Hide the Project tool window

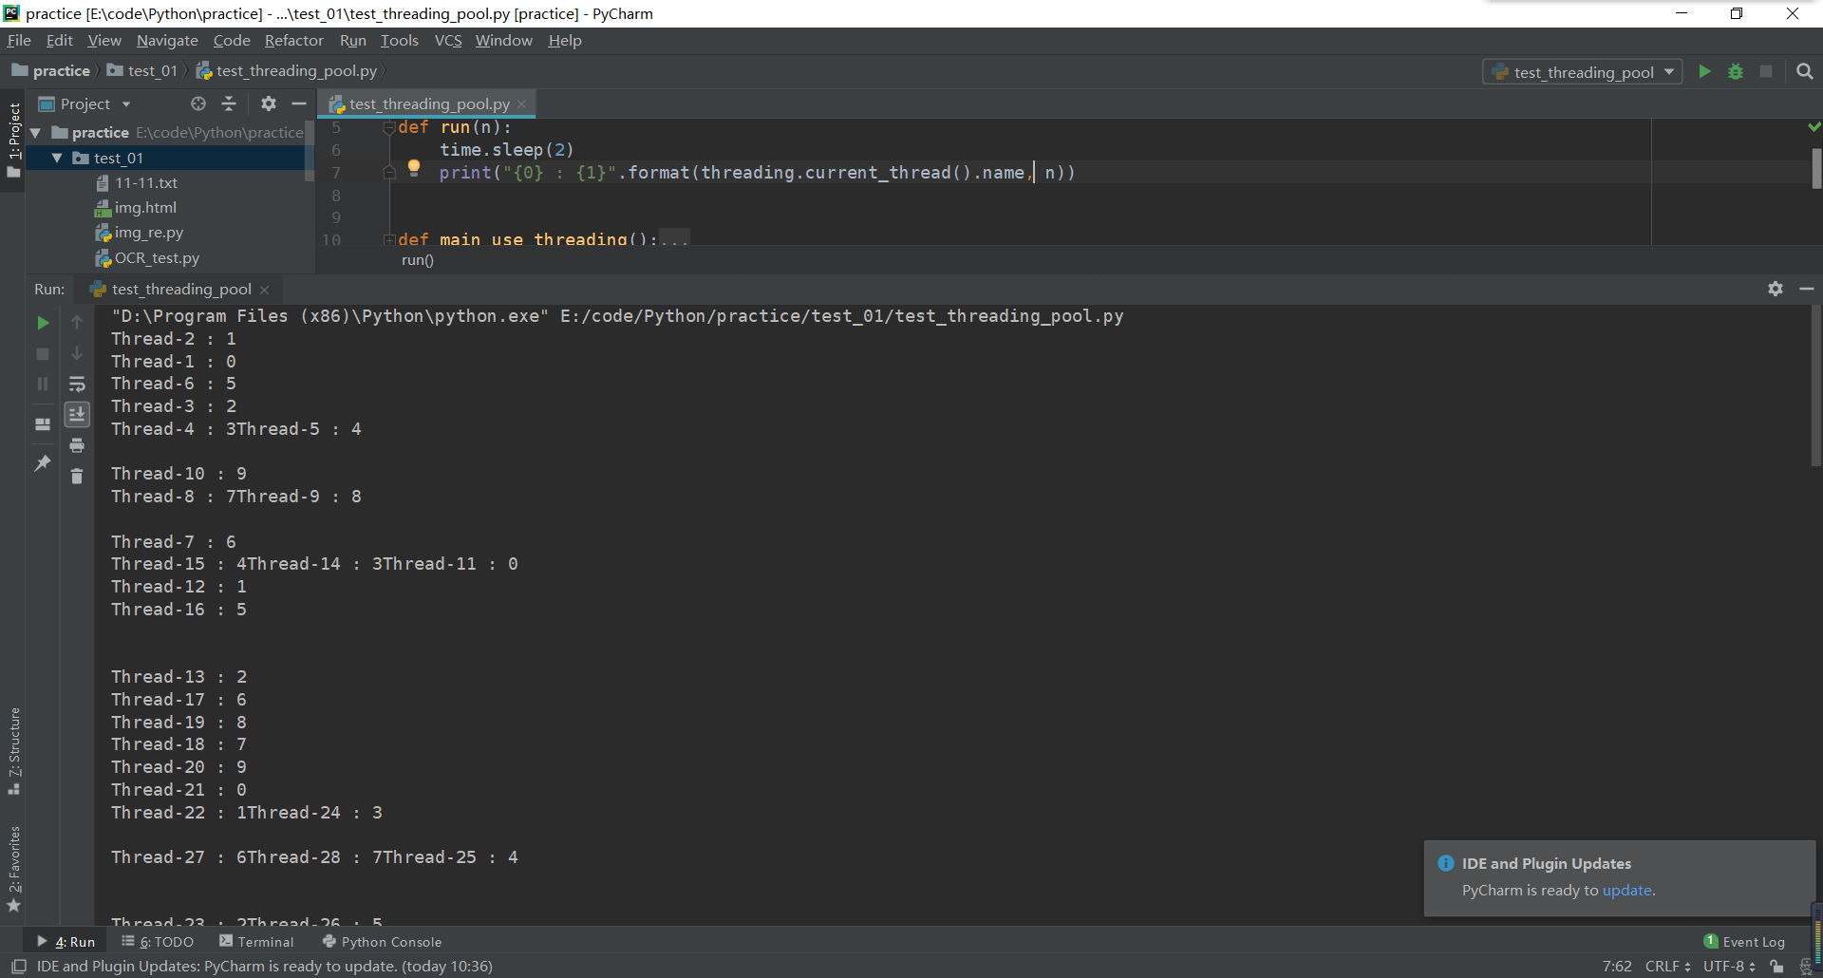pyautogui.click(x=299, y=103)
